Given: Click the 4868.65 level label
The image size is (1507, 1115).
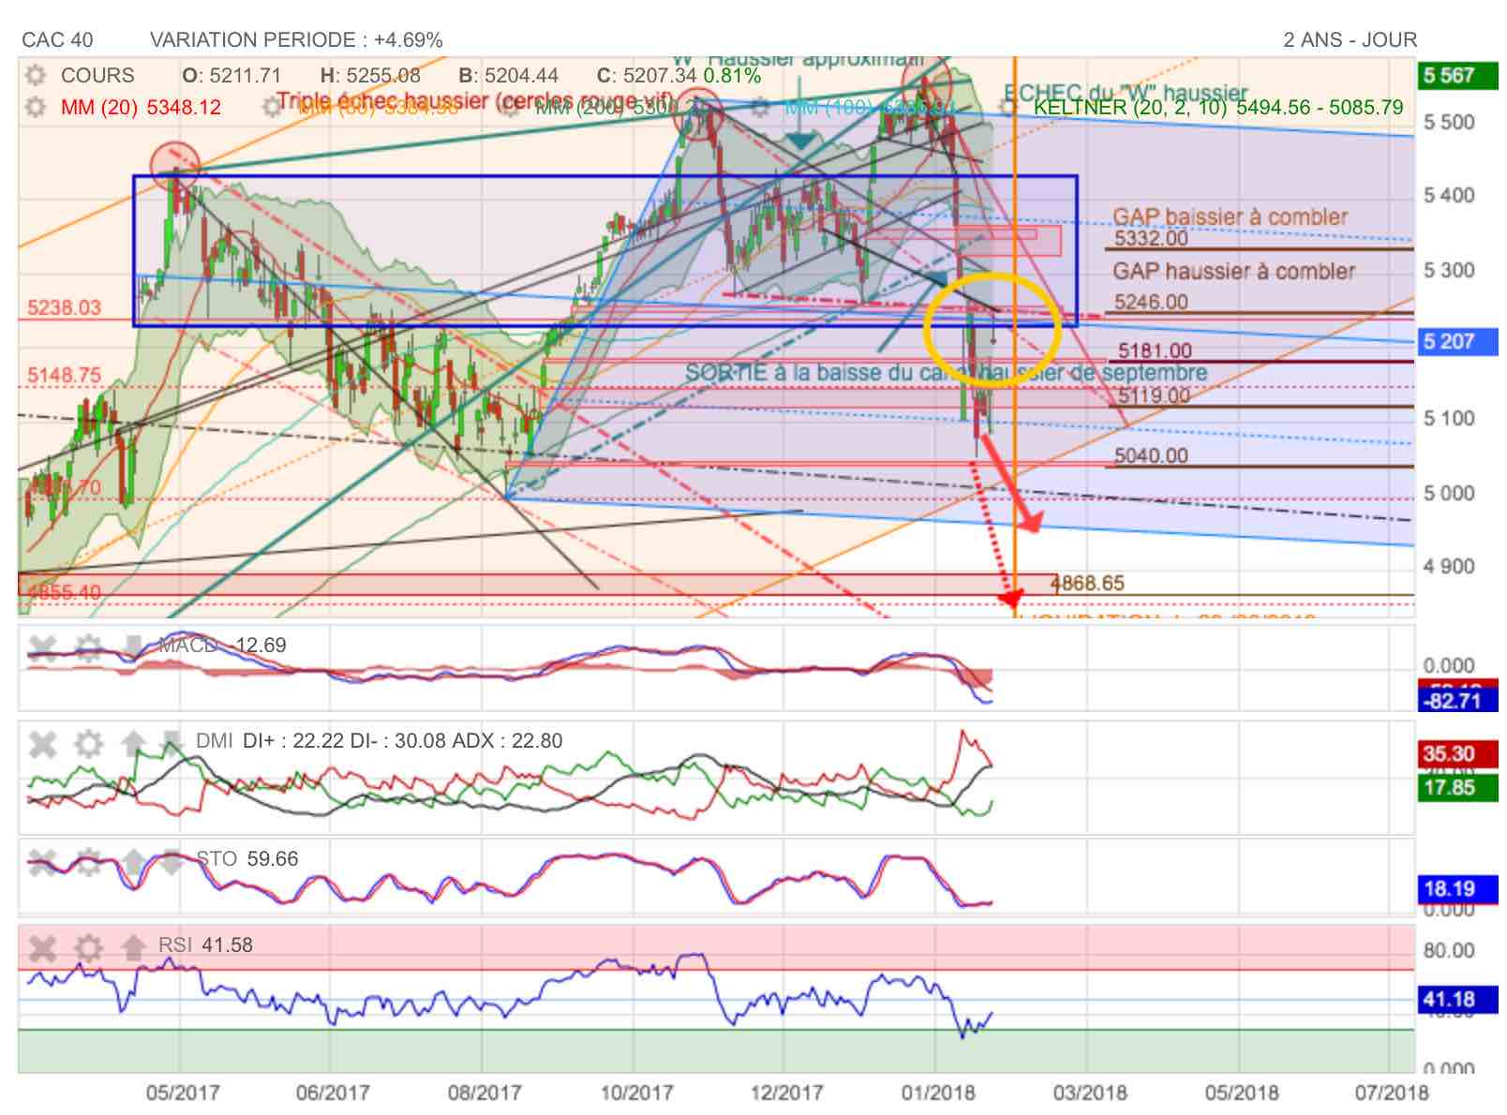Looking at the screenshot, I should [1087, 583].
